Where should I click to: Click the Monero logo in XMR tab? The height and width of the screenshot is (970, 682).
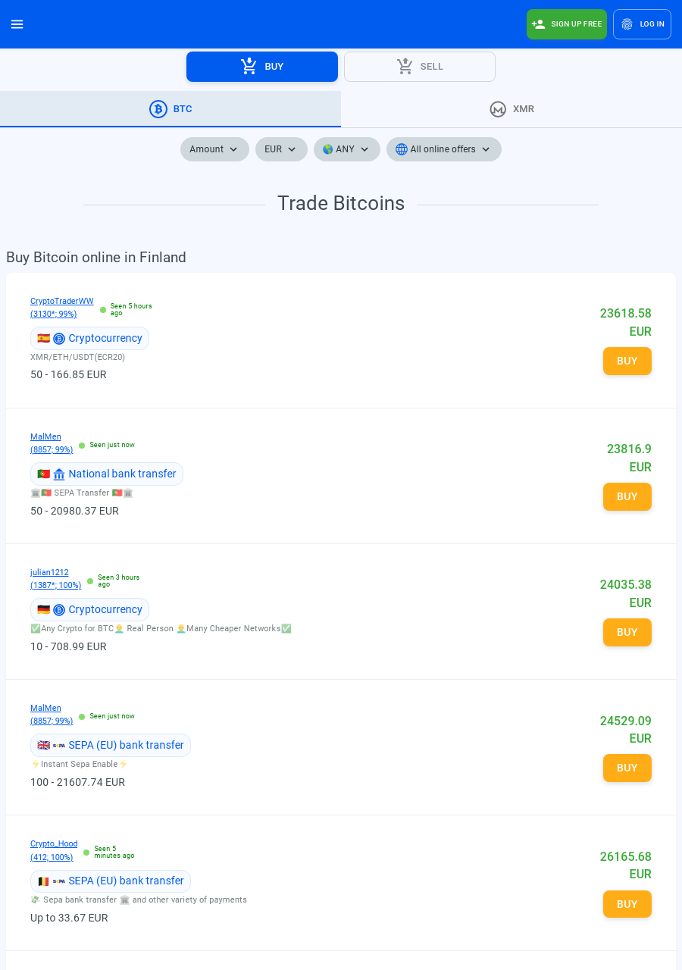point(498,109)
